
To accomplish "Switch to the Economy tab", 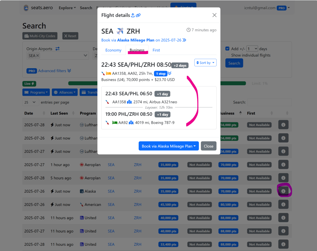I will point(113,50).
